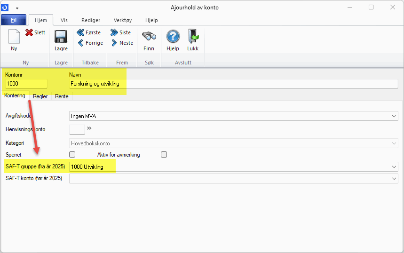The width and height of the screenshot is (404, 253).
Task: Click the red Slett delete icon
Action: pos(30,32)
